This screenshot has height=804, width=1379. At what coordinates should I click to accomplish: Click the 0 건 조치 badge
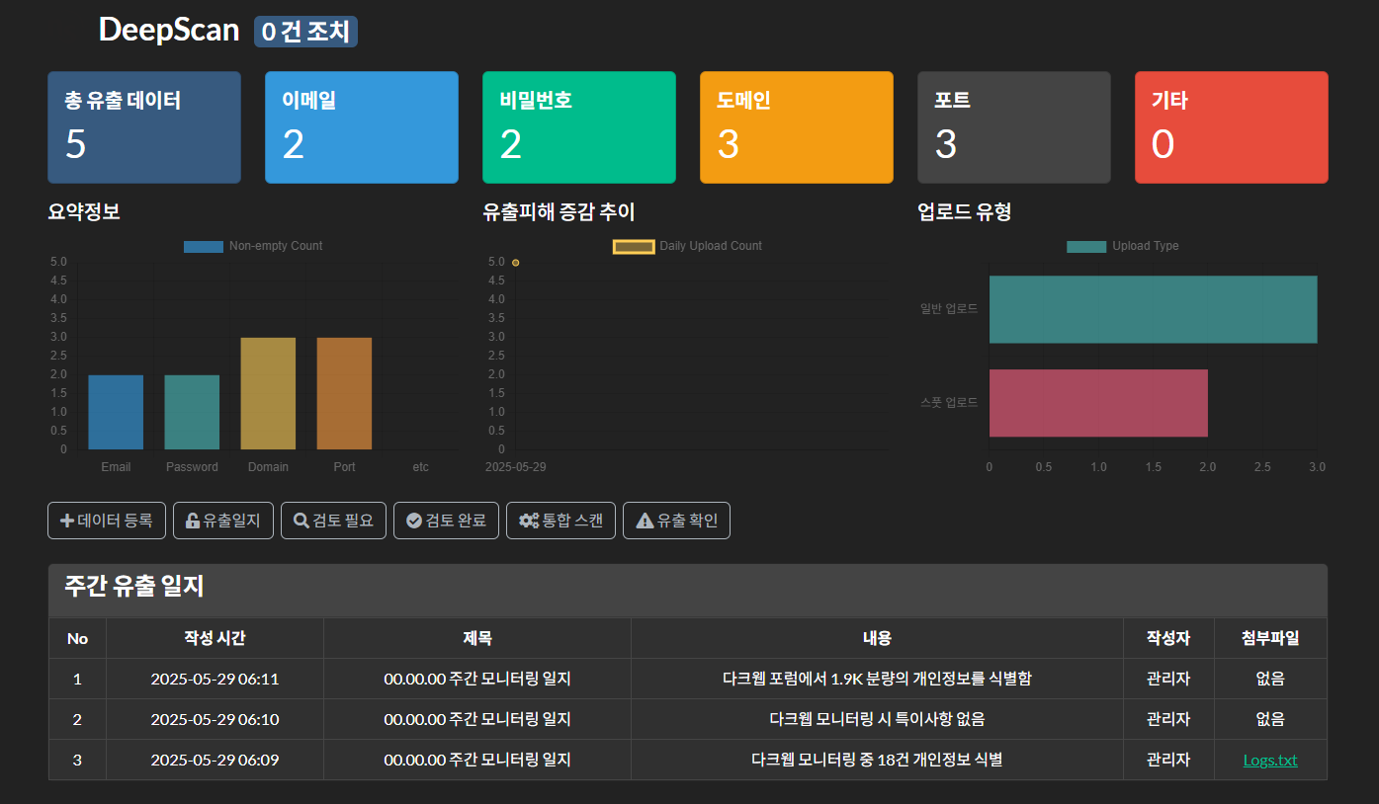(x=305, y=32)
